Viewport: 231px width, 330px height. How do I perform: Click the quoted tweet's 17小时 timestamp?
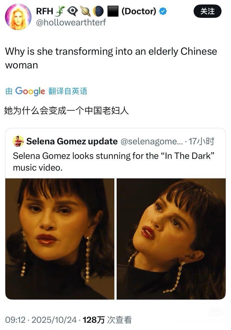tap(201, 141)
